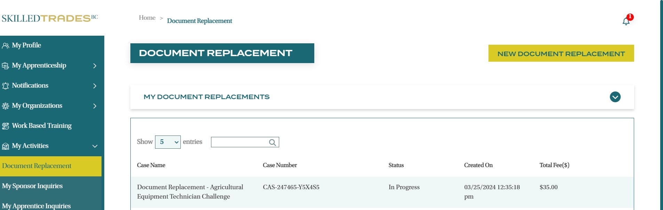663x210 pixels.
Task: Click the Work Based Training icon
Action: 6,126
